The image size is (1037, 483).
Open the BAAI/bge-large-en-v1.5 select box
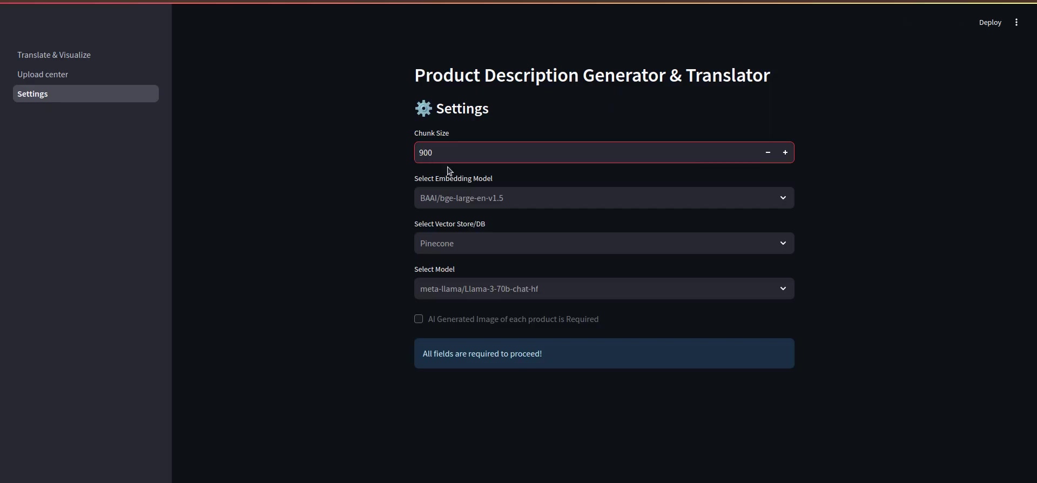pos(604,198)
